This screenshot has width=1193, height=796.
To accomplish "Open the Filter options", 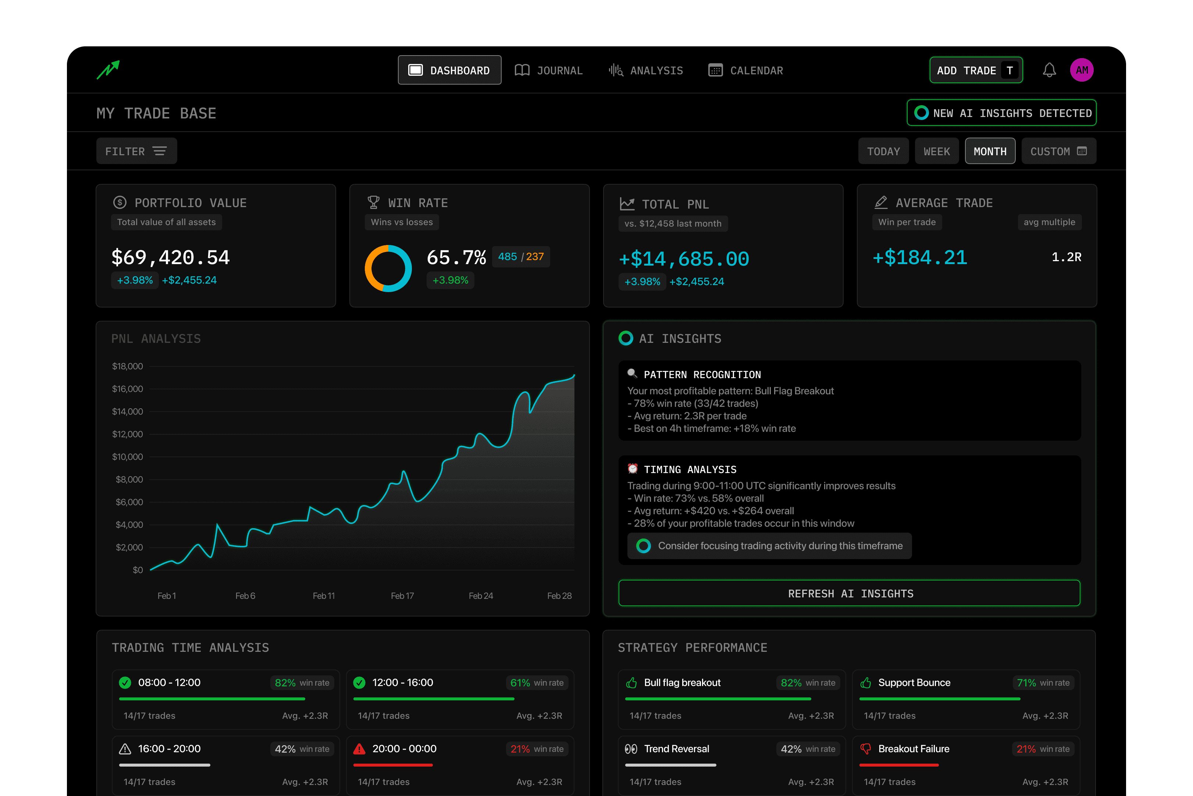I will 136,151.
